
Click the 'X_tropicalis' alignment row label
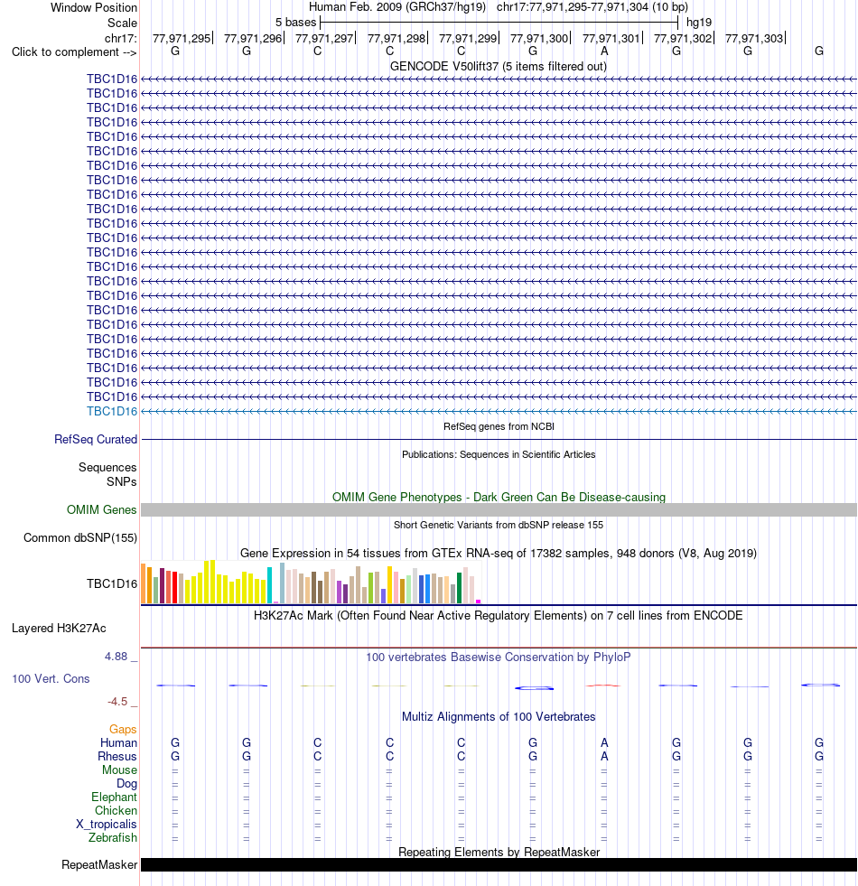click(x=107, y=824)
